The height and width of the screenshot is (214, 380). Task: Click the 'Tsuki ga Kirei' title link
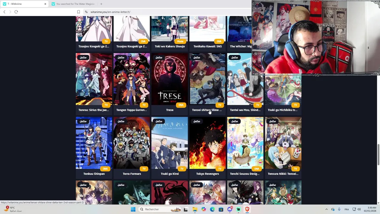[x=170, y=174]
